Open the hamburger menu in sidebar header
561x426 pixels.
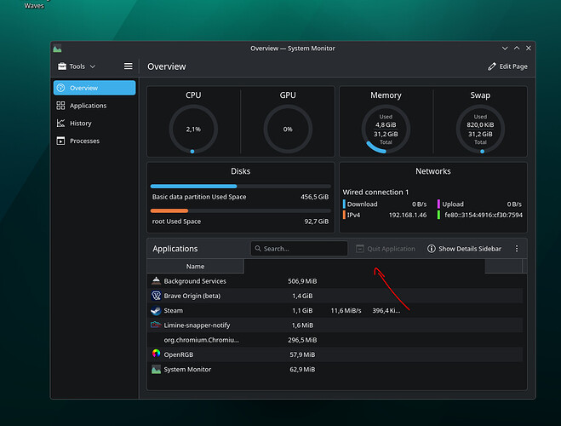point(128,66)
